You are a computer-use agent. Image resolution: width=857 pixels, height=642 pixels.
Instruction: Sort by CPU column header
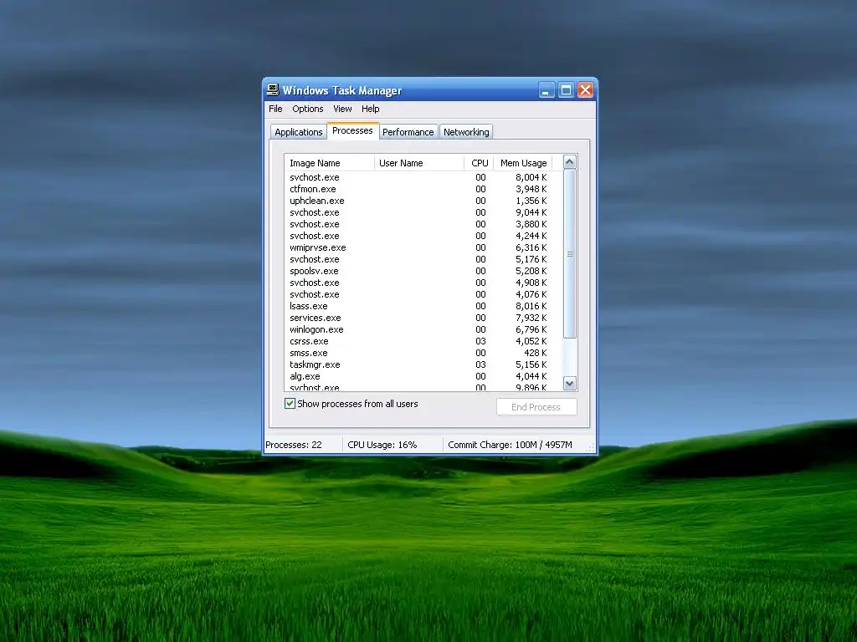[x=480, y=163]
